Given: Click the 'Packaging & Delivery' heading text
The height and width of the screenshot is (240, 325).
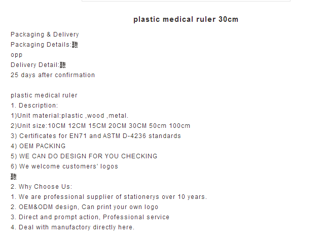Looking at the screenshot, I should 45,35.
